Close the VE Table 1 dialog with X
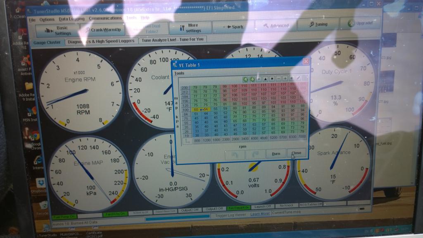The width and height of the screenshot is (423, 238). pos(306,62)
